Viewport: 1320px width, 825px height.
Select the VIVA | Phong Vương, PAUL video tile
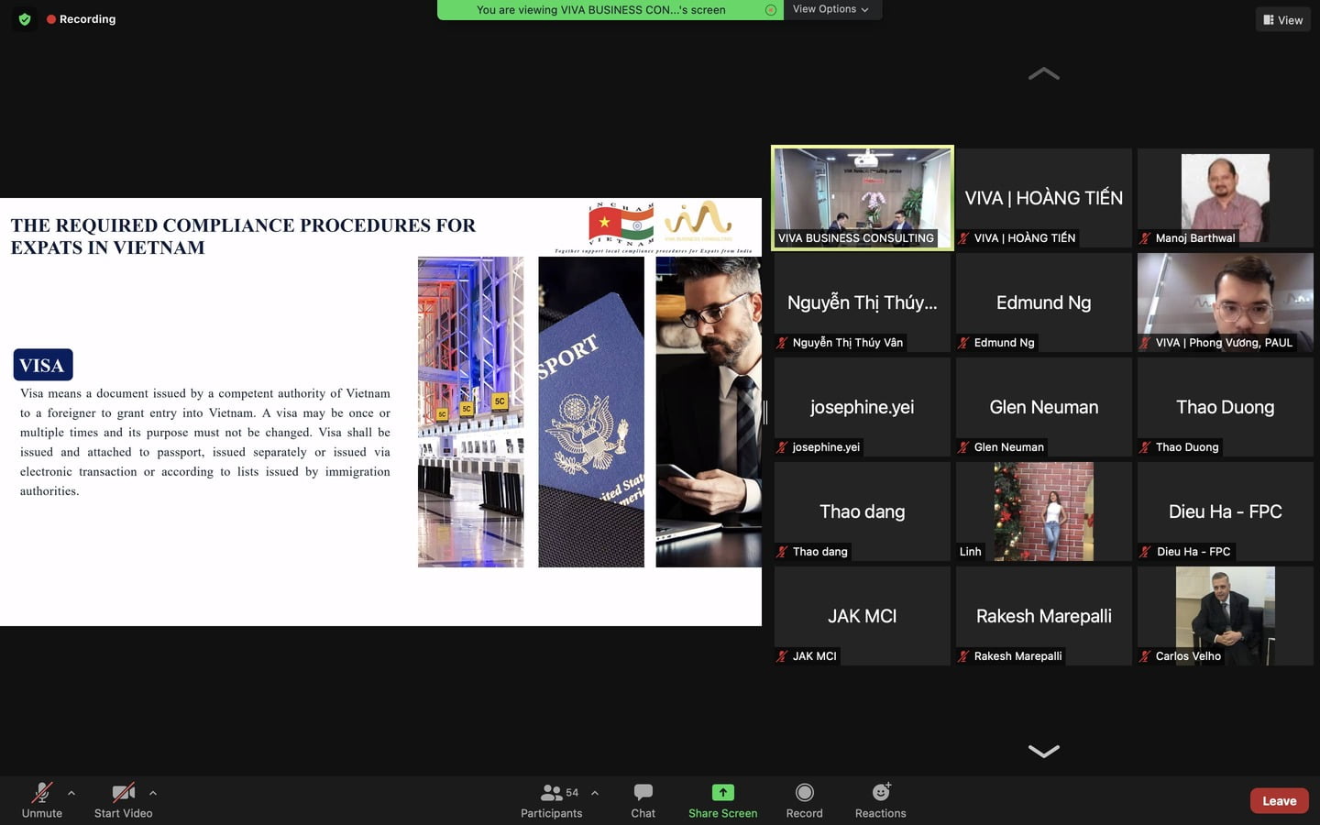tap(1226, 302)
